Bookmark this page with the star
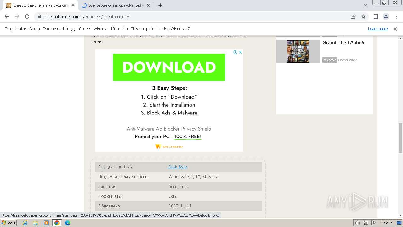Viewport: 403px width, 227px height. click(363, 16)
